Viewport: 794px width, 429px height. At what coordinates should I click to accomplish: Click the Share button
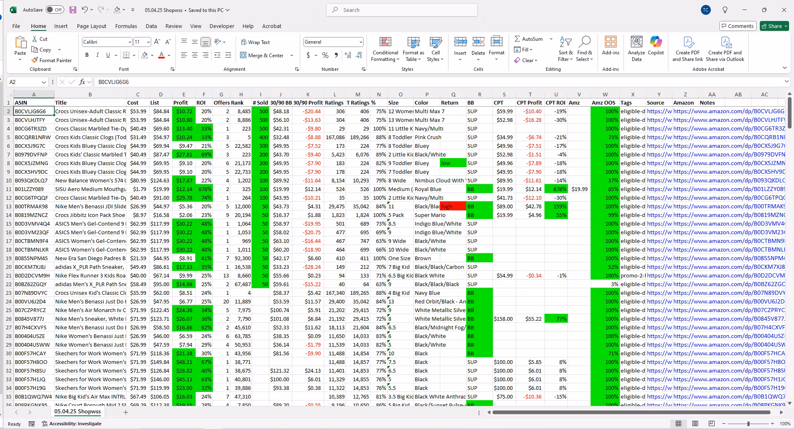point(774,26)
